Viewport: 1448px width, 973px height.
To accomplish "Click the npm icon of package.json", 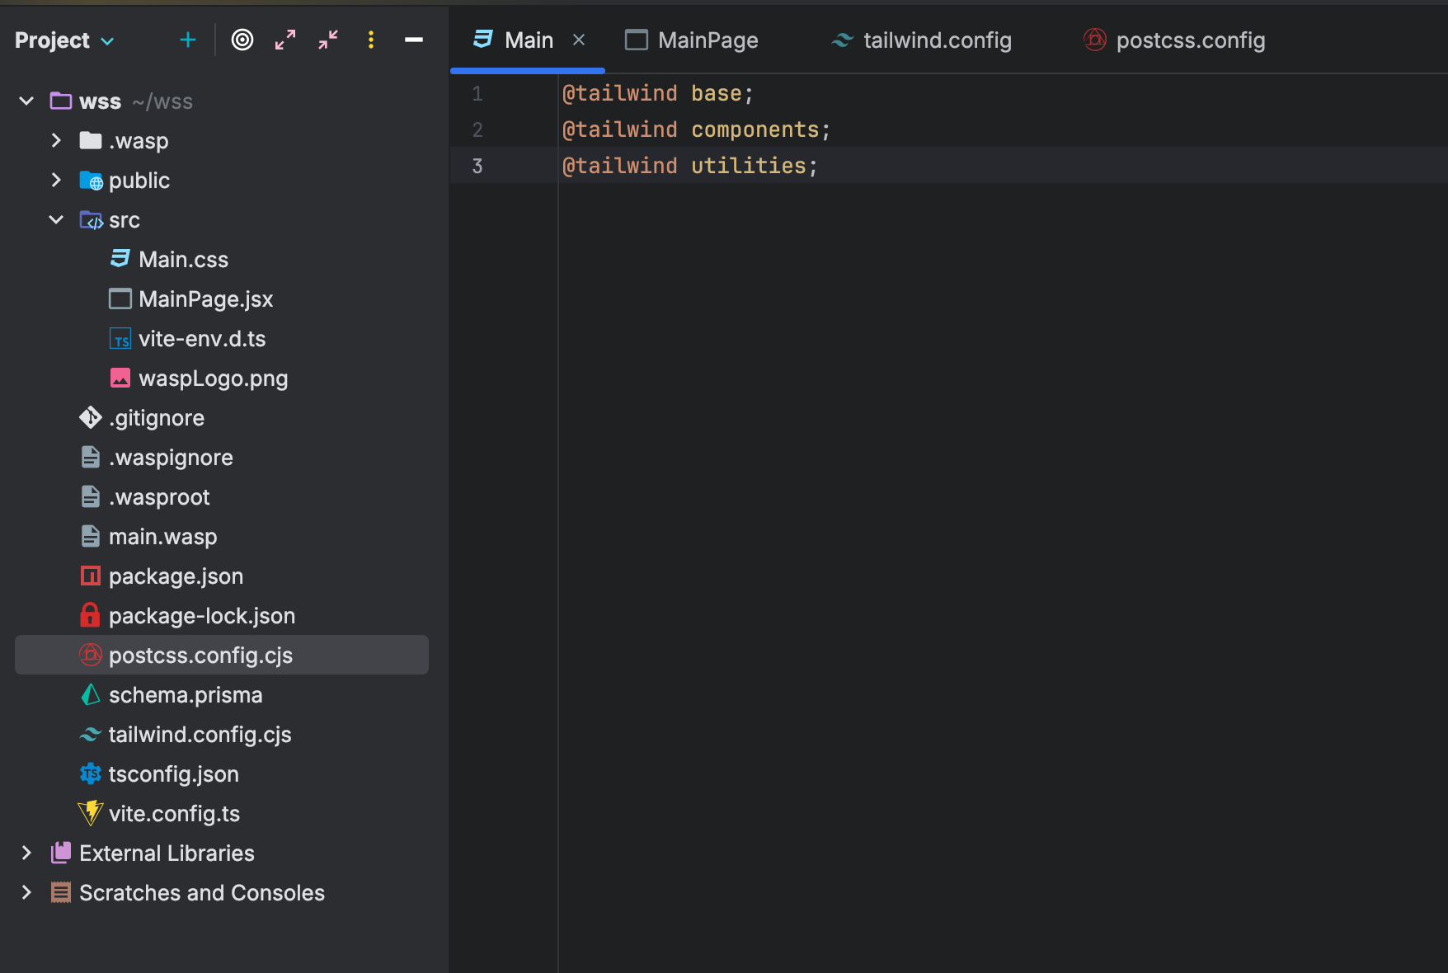I will pyautogui.click(x=91, y=576).
